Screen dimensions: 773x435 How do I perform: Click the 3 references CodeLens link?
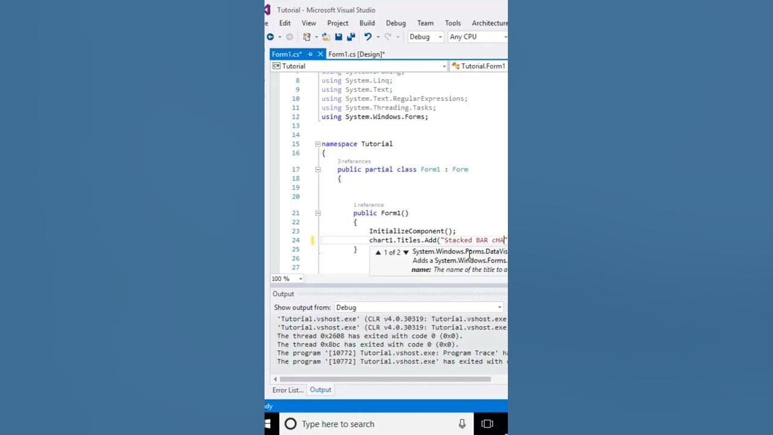tap(354, 161)
